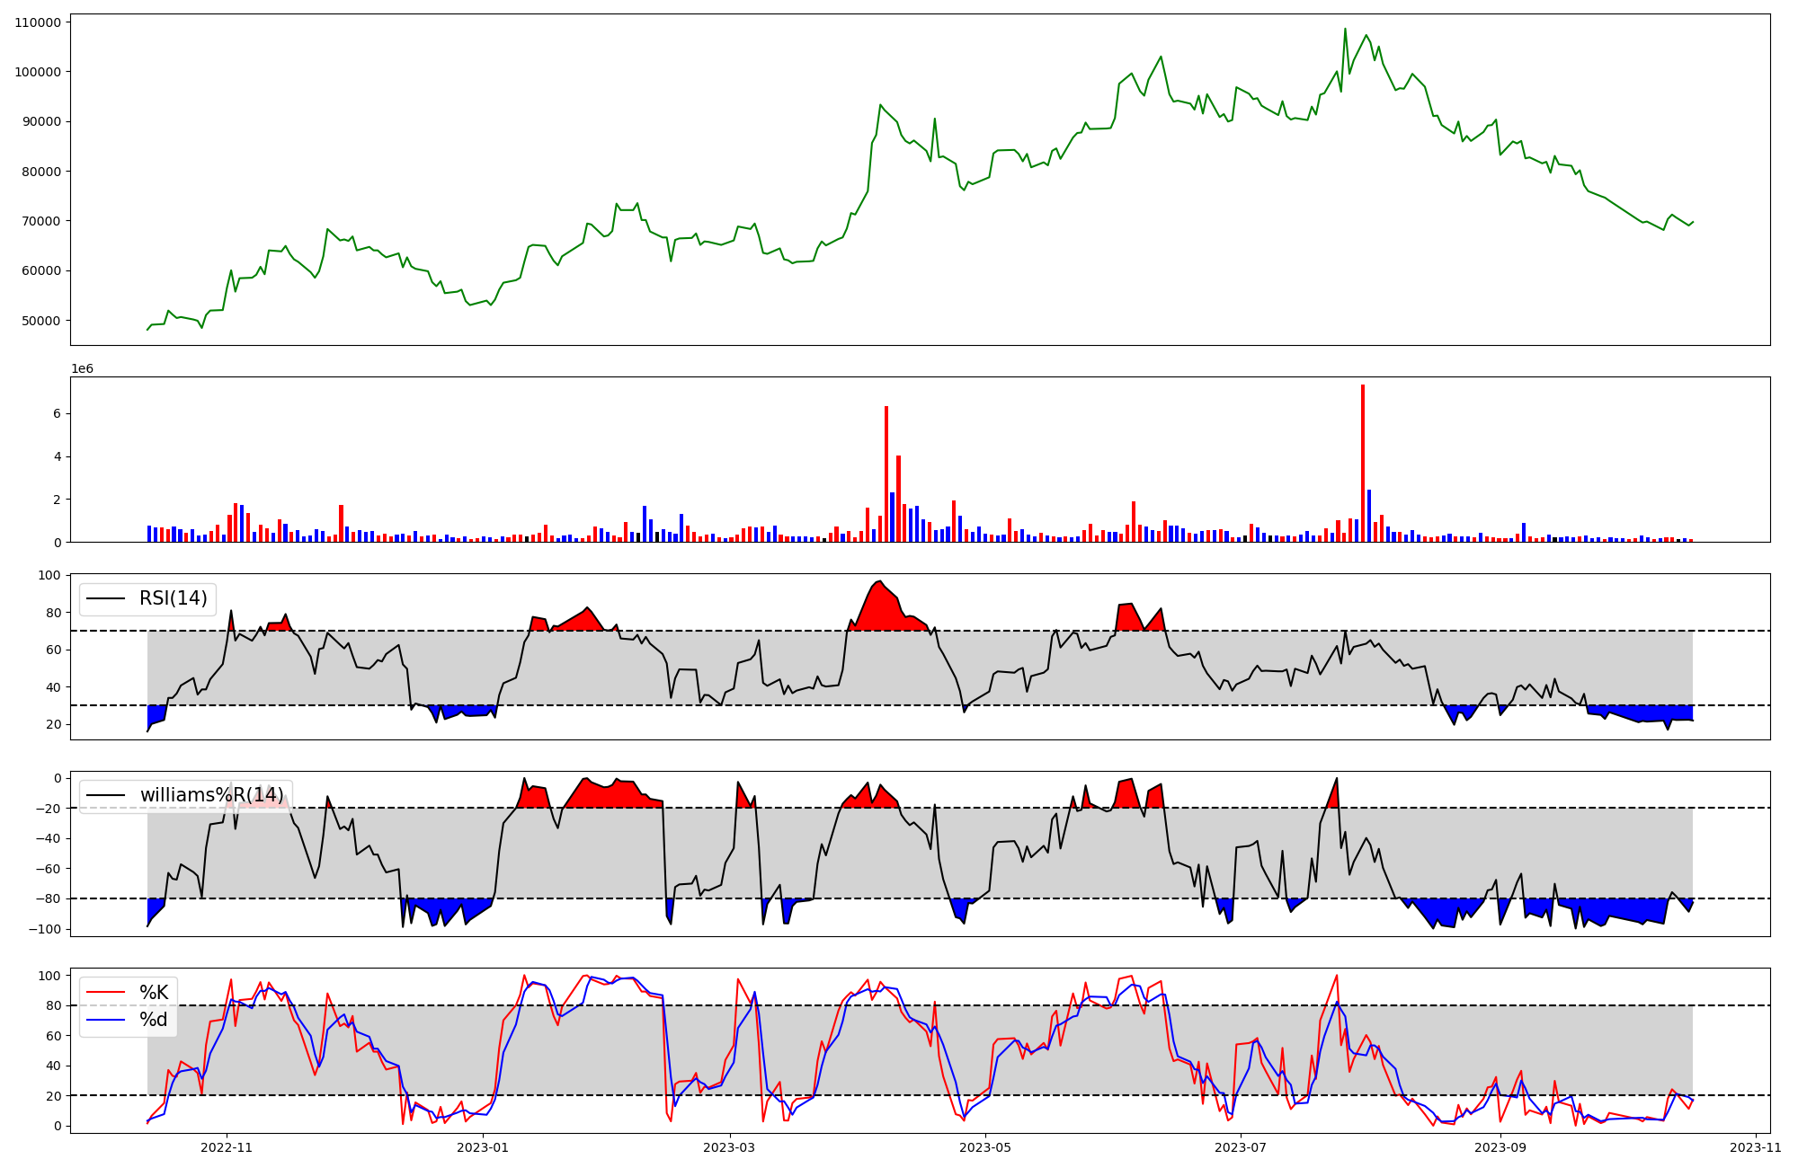Click the second-tallest red volume bar
Viewport: 1798px width, 1168px height.
[886, 473]
